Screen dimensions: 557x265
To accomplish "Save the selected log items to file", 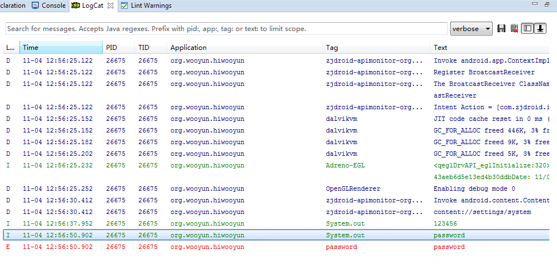I will point(501,29).
